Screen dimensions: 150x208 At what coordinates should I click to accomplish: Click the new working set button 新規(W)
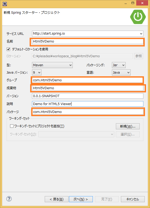pyautogui.click(x=128, y=126)
